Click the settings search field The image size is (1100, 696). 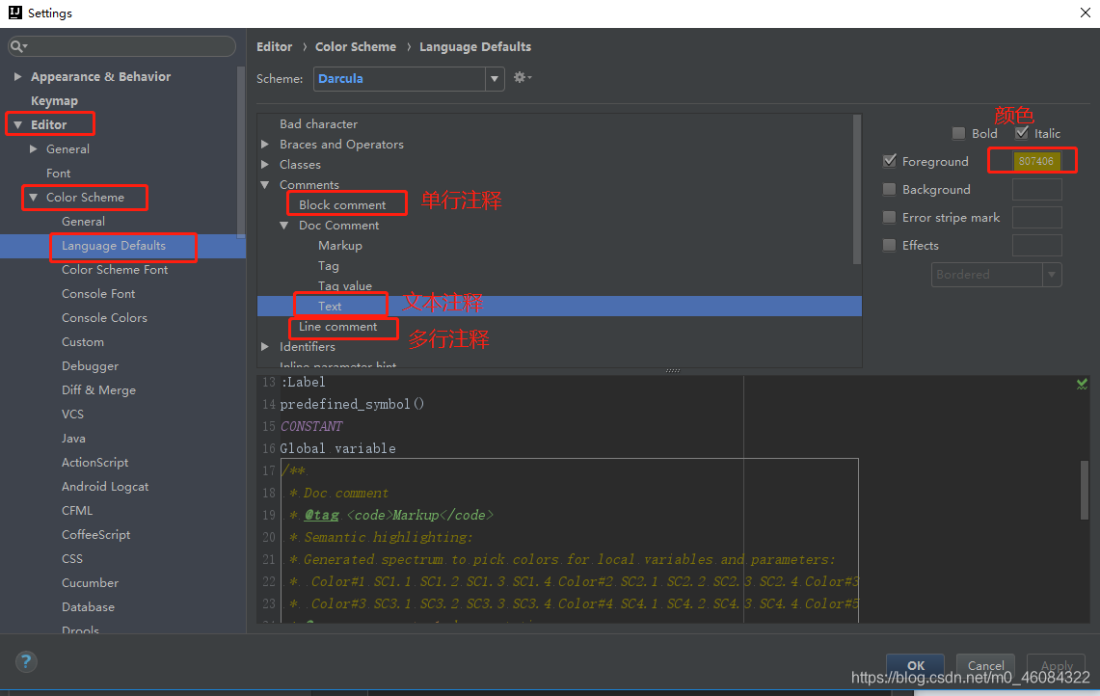(122, 46)
